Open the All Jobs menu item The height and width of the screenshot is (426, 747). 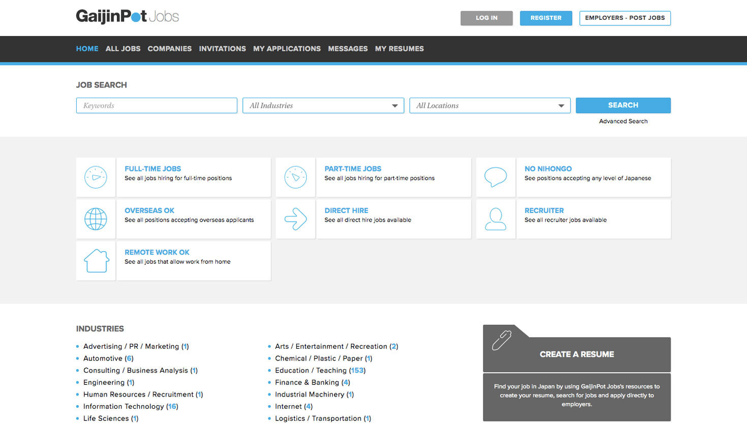pos(123,49)
